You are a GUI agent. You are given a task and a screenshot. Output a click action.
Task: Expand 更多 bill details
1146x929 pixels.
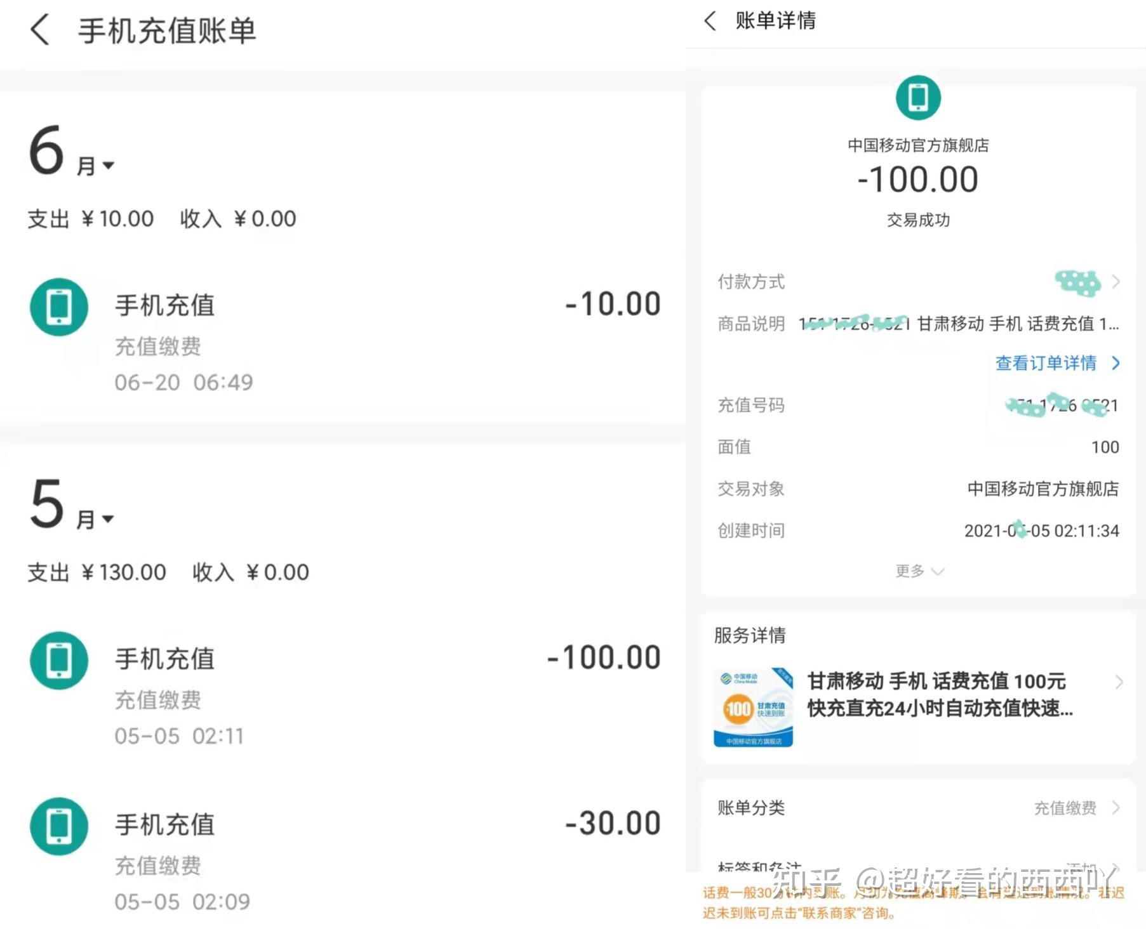tap(919, 571)
